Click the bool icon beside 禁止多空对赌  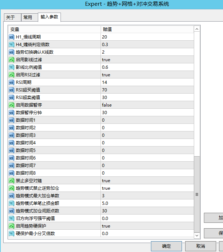pos(12,181)
